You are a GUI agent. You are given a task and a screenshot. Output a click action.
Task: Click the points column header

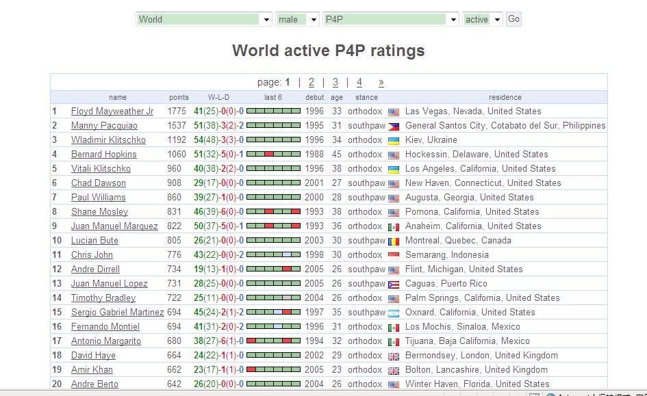(179, 98)
